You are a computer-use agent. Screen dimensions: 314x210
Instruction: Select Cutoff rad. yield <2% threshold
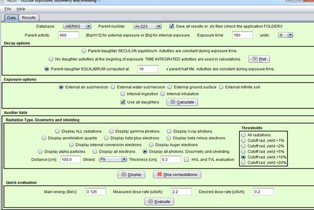[244, 146]
